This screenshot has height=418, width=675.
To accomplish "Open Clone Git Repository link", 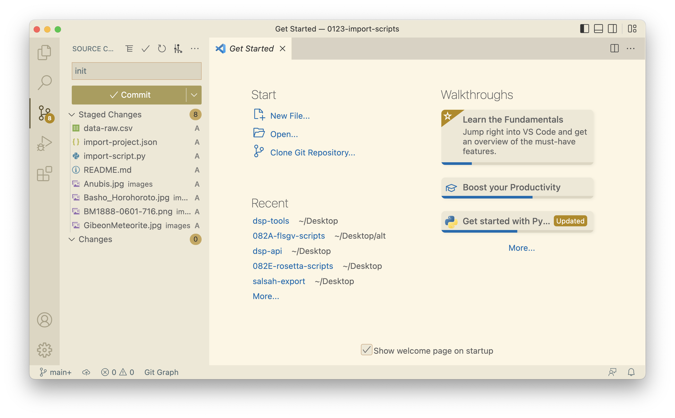I will coord(313,153).
